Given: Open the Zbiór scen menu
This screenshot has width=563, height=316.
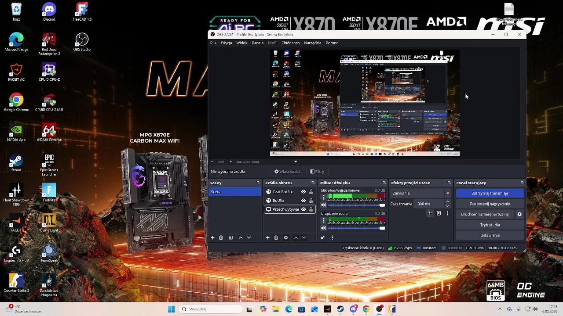Looking at the screenshot, I should point(291,43).
